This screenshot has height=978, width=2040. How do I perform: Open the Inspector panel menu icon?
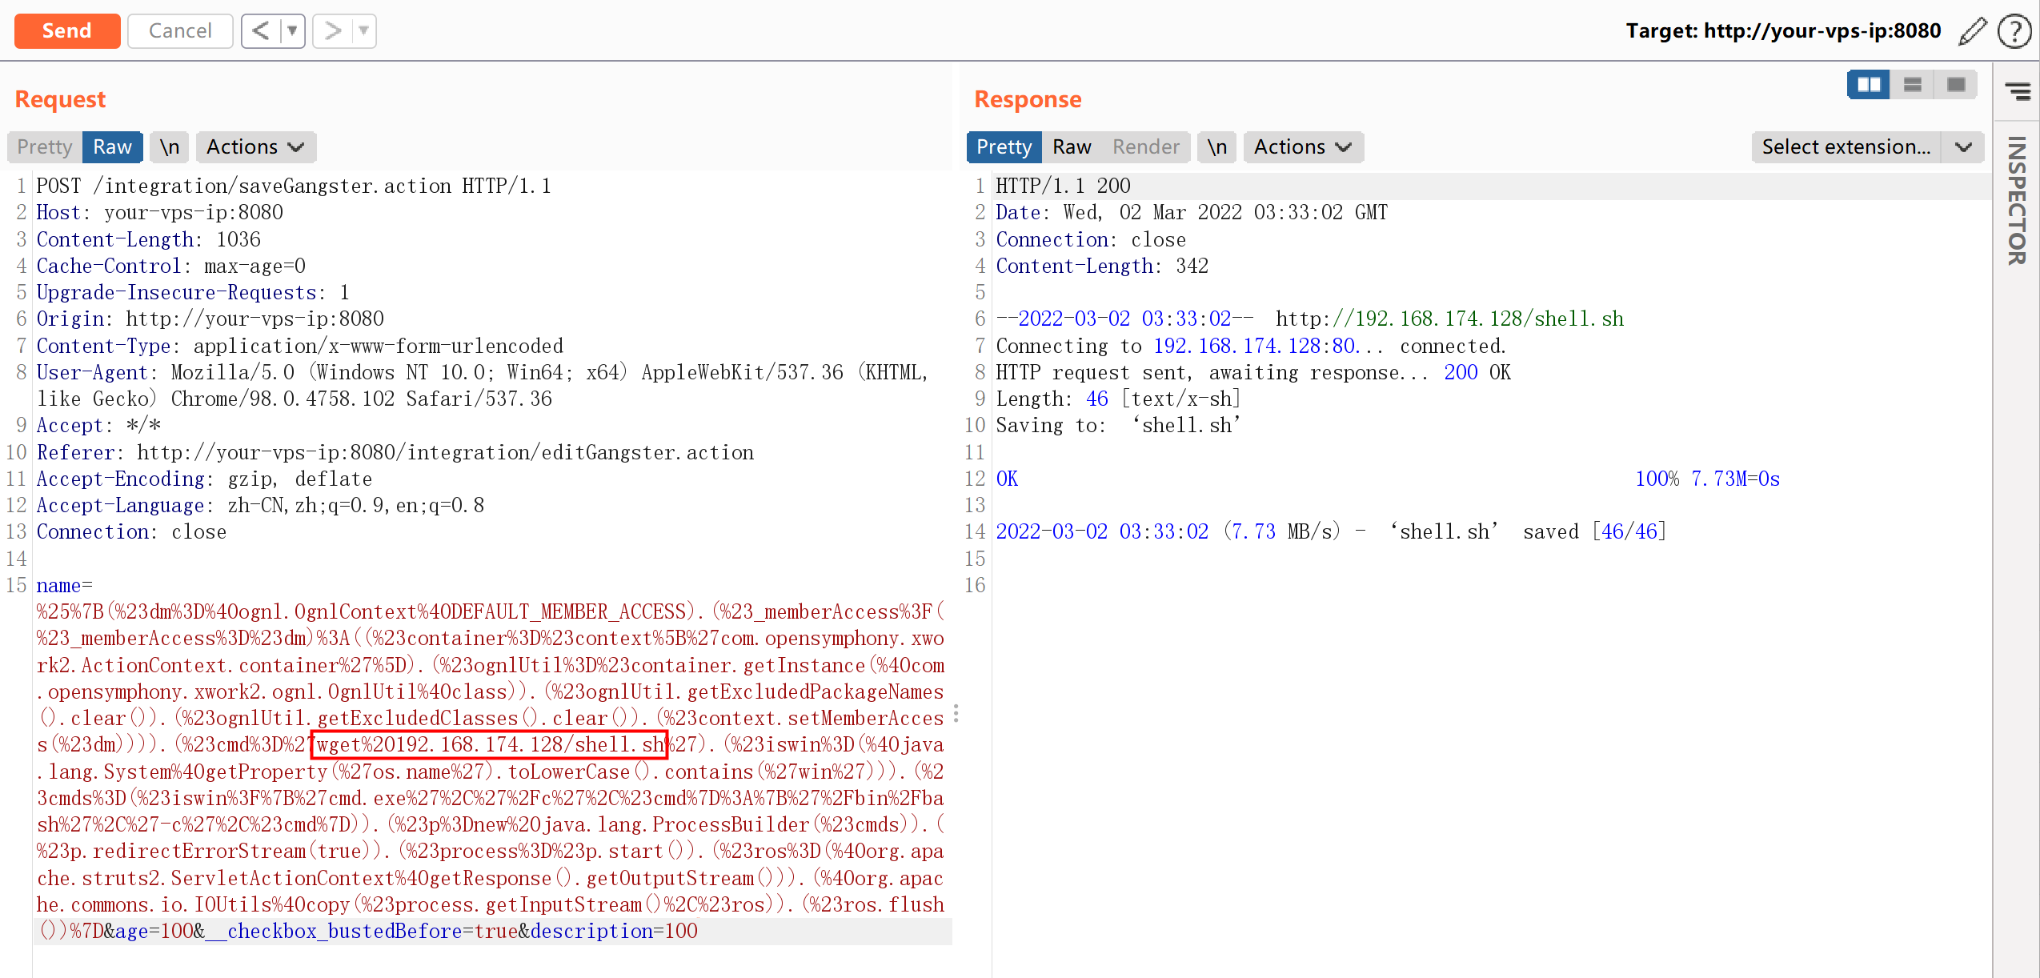tap(2018, 91)
